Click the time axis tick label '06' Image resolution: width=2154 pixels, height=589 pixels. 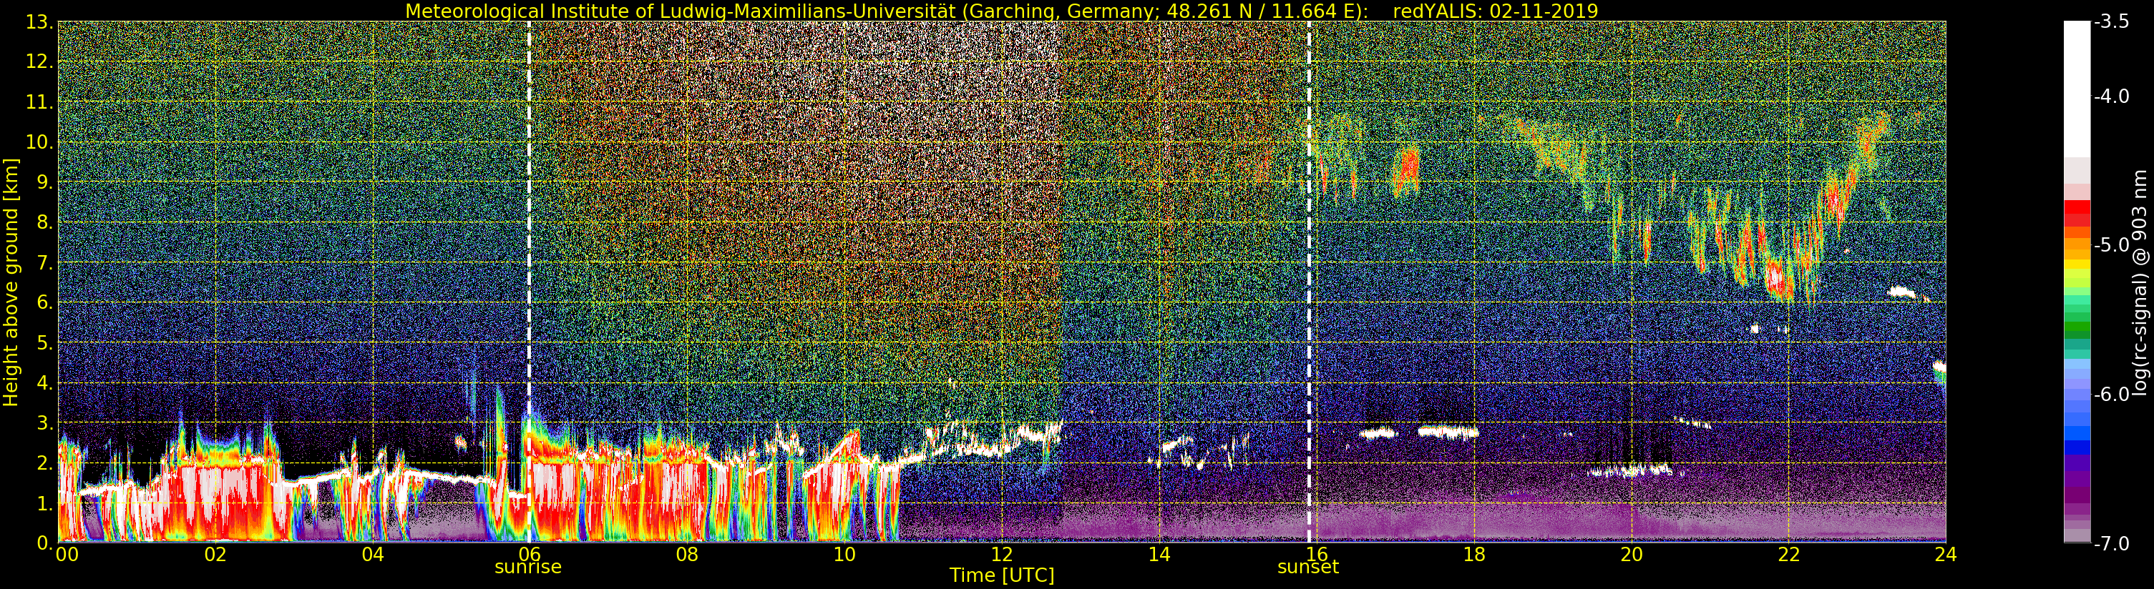coord(530,554)
